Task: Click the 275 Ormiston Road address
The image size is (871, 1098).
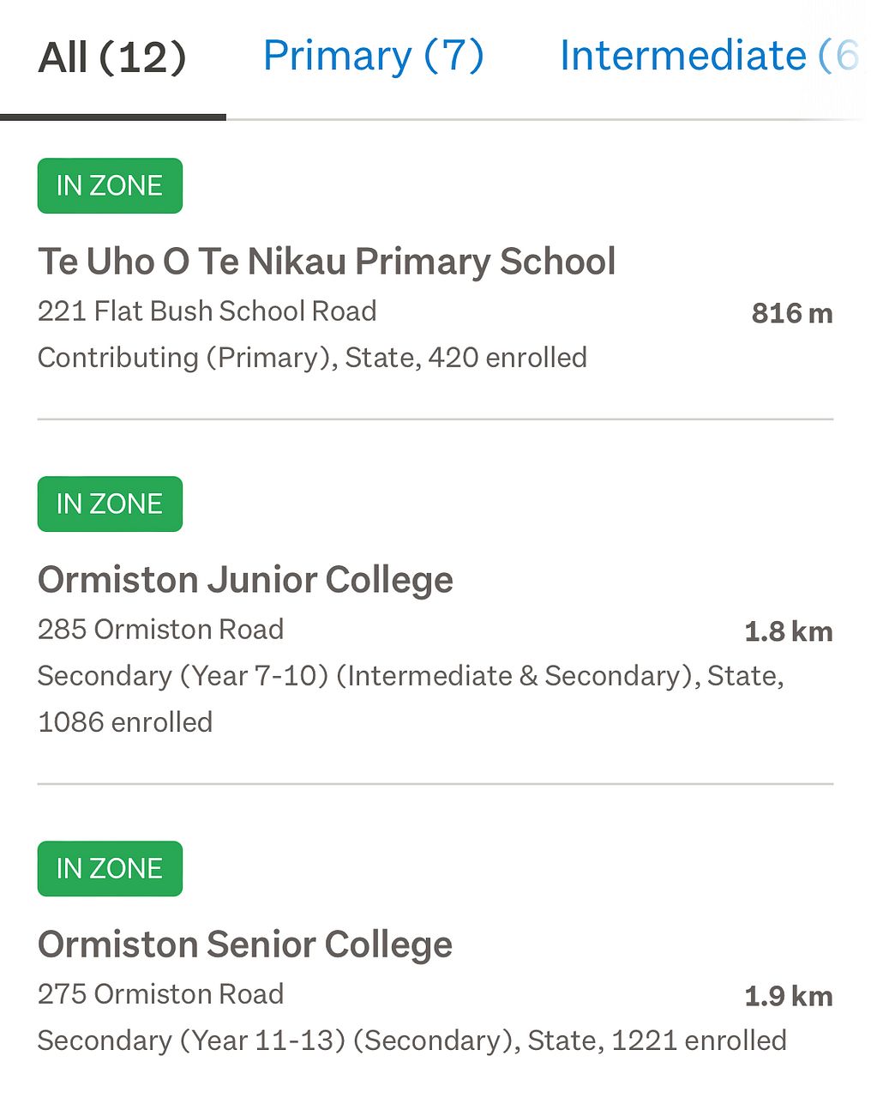Action: [x=160, y=993]
